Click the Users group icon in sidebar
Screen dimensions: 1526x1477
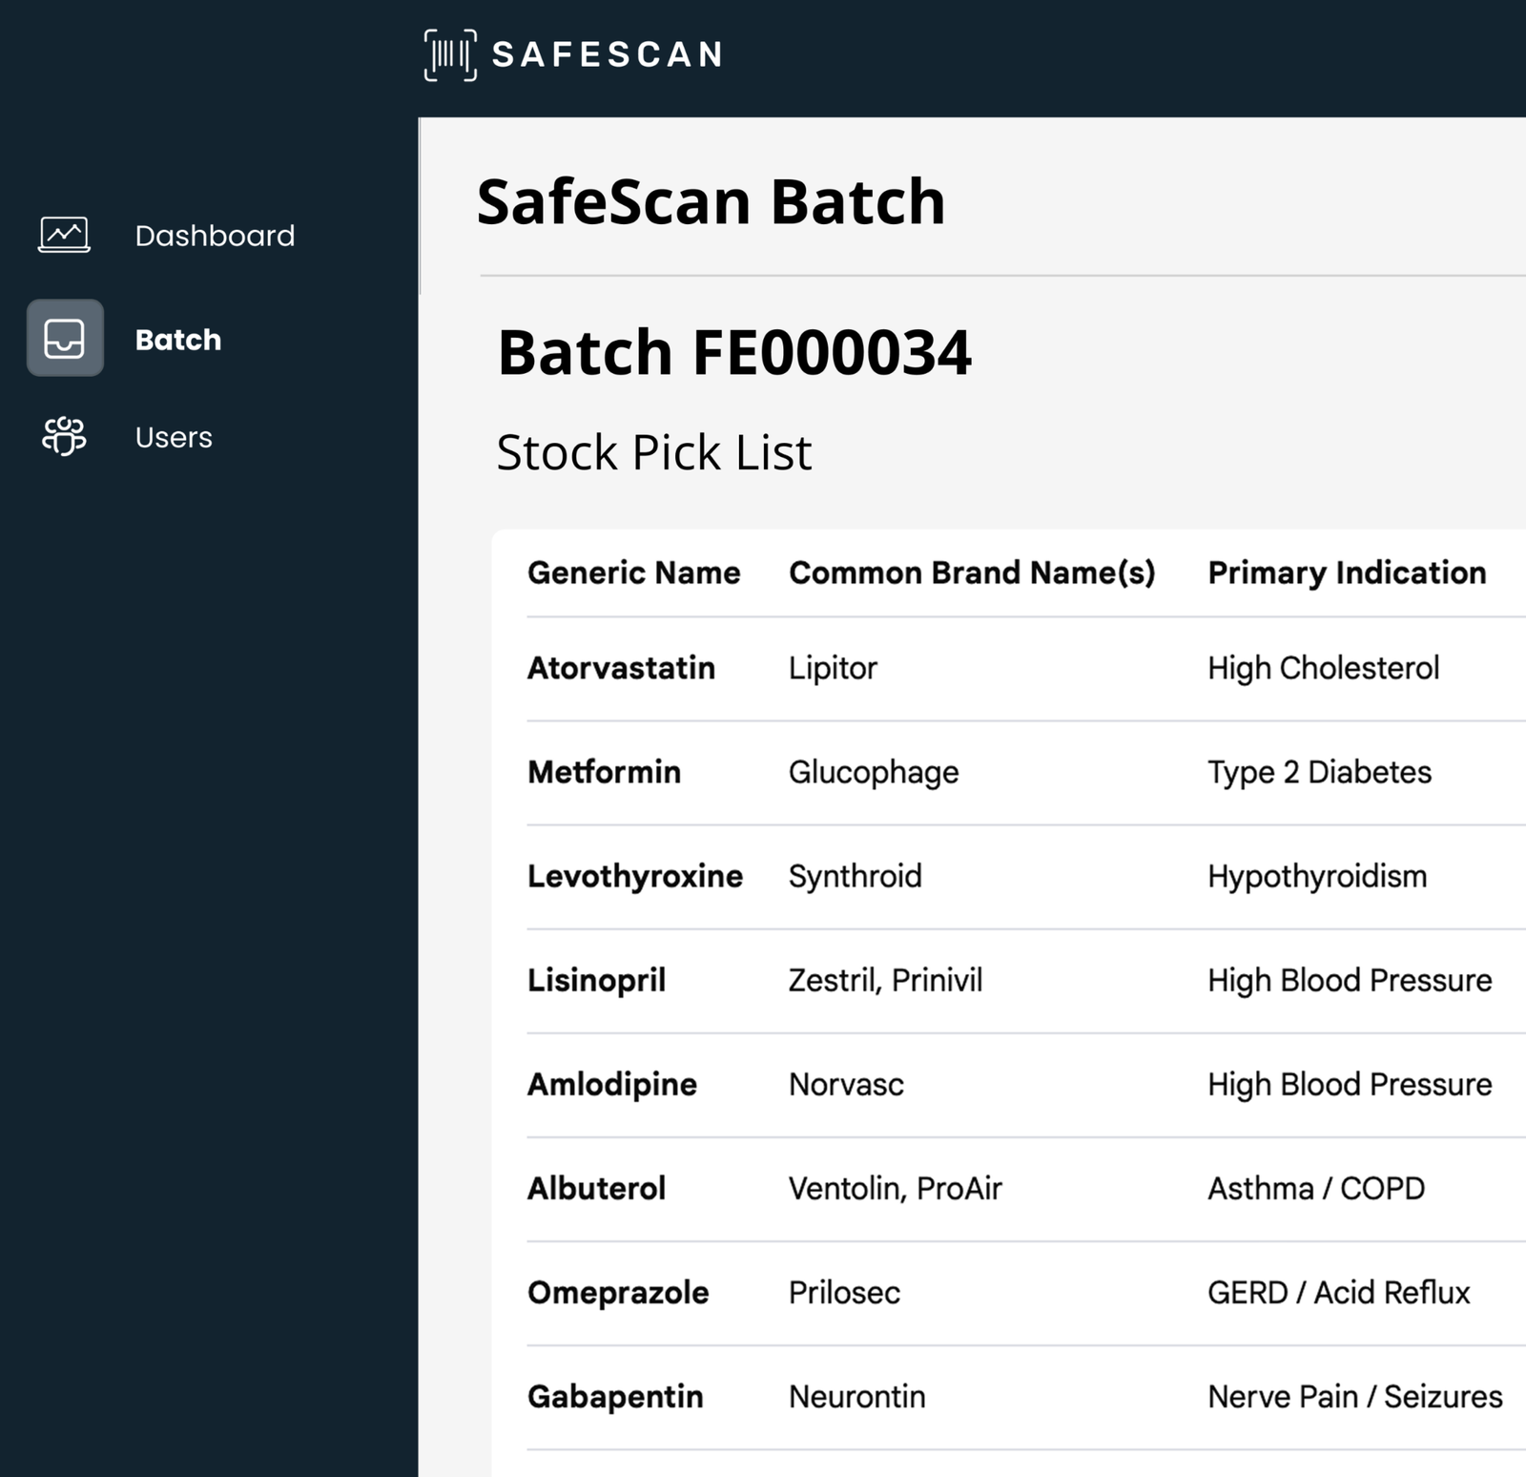(63, 437)
